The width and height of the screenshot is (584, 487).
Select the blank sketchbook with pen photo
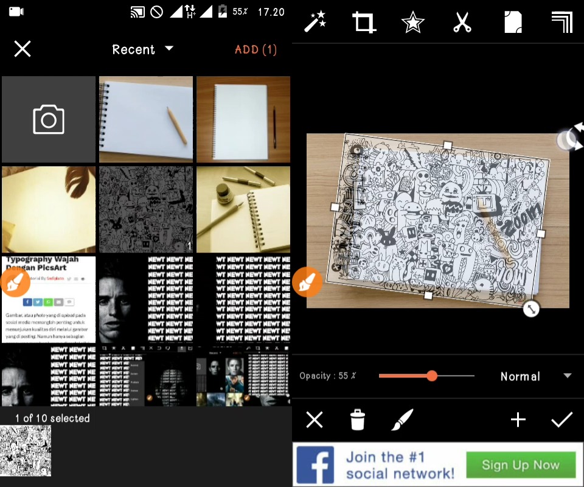coord(243,119)
